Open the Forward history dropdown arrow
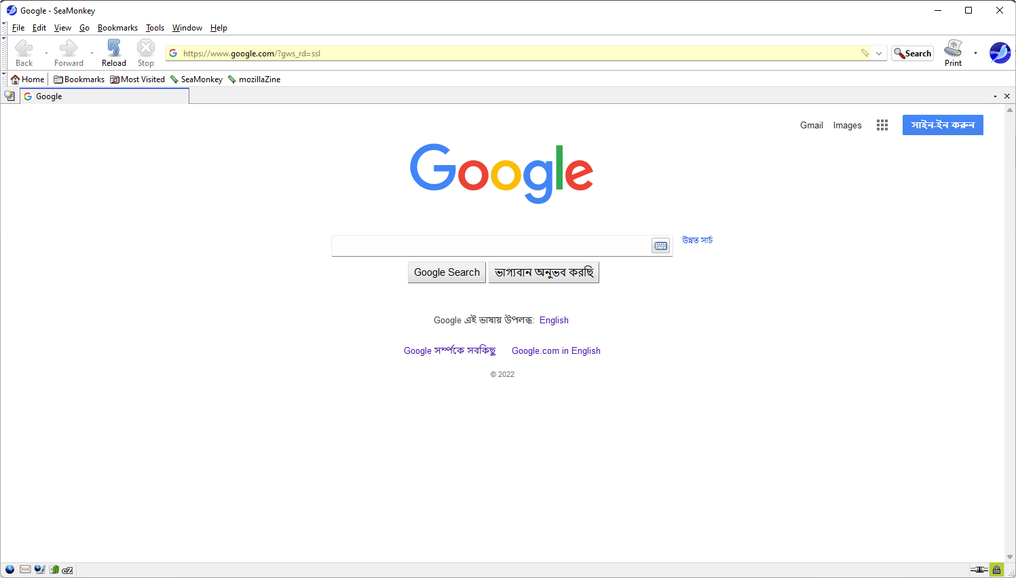 (92, 53)
